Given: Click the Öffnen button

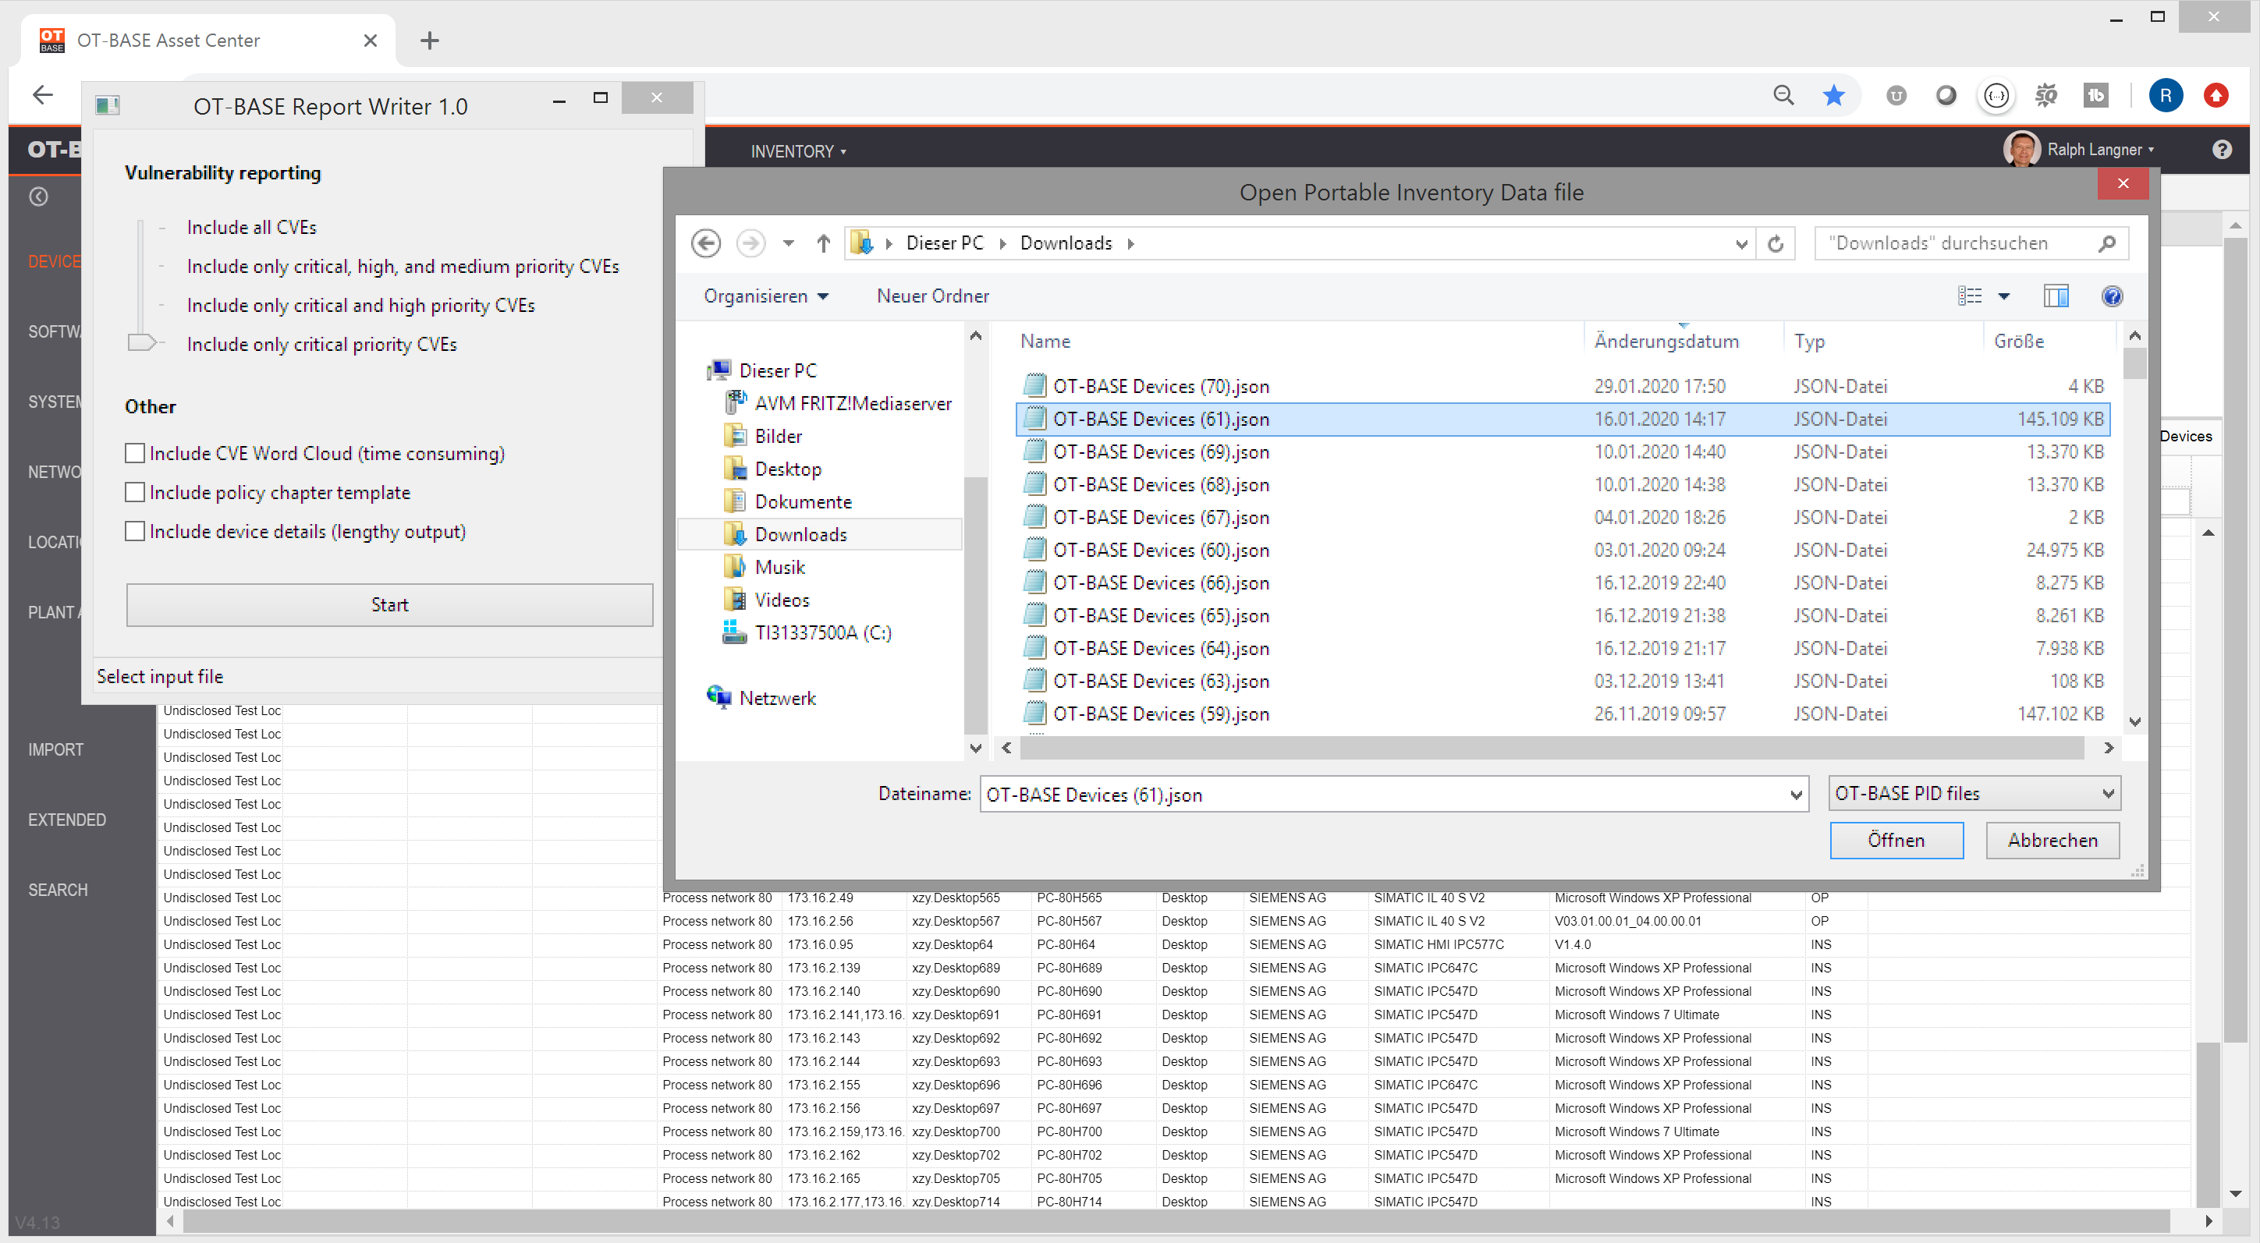Looking at the screenshot, I should (1896, 841).
